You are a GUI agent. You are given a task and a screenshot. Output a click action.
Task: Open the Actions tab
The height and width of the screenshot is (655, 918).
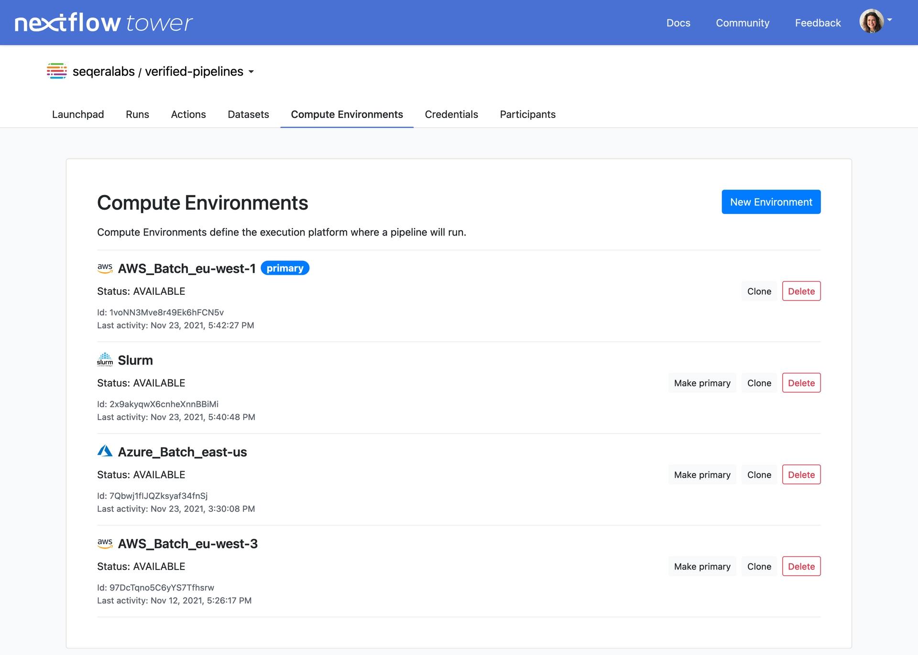[188, 114]
